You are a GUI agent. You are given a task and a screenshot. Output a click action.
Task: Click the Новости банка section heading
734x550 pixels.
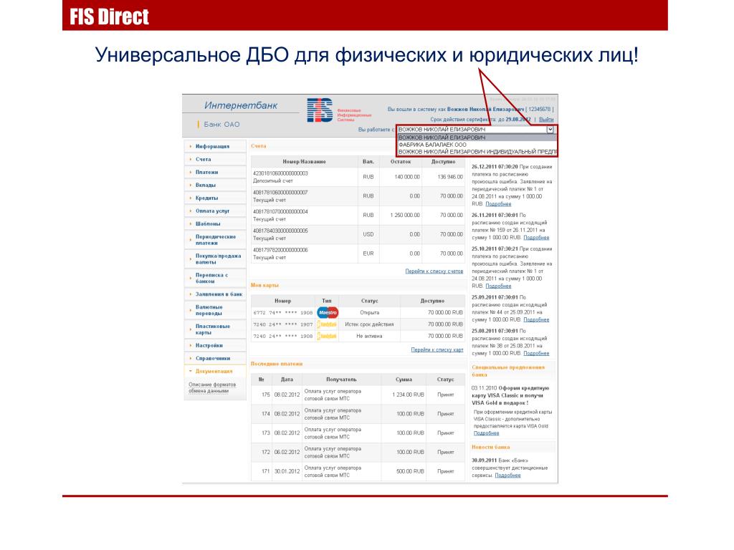tap(490, 448)
